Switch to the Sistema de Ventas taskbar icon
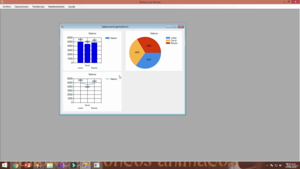 (85, 165)
